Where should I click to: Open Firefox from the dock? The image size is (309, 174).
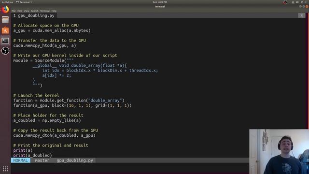point(5,10)
